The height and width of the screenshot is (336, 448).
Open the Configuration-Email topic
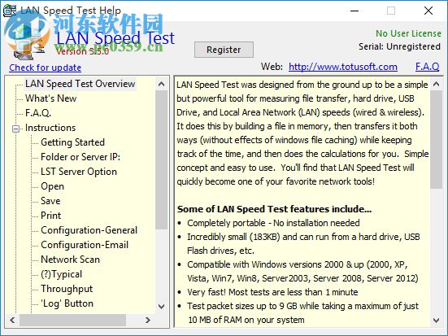(x=85, y=245)
